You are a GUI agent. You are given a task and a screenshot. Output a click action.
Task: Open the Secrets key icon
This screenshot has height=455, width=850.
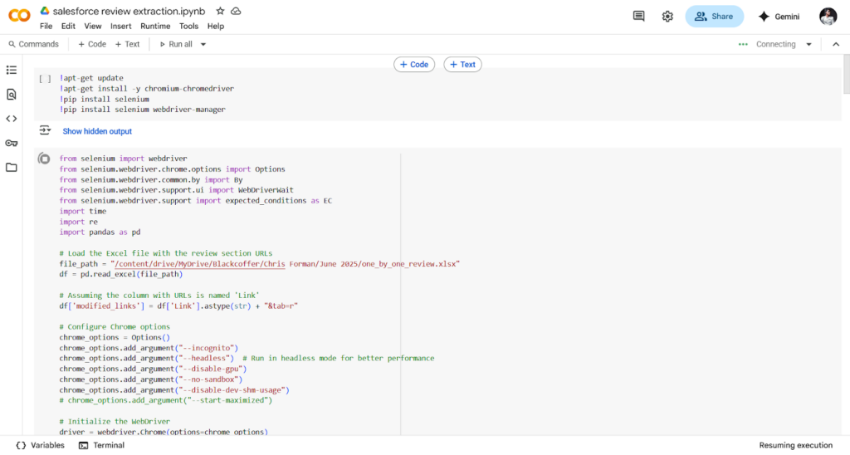pos(12,143)
